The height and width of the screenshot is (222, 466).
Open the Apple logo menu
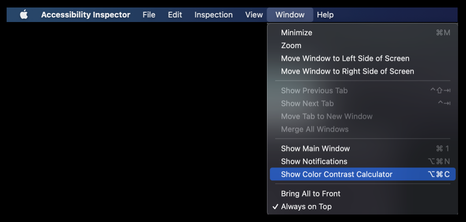coord(24,15)
